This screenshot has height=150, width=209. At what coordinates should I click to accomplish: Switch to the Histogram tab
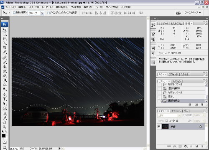(x=176, y=24)
